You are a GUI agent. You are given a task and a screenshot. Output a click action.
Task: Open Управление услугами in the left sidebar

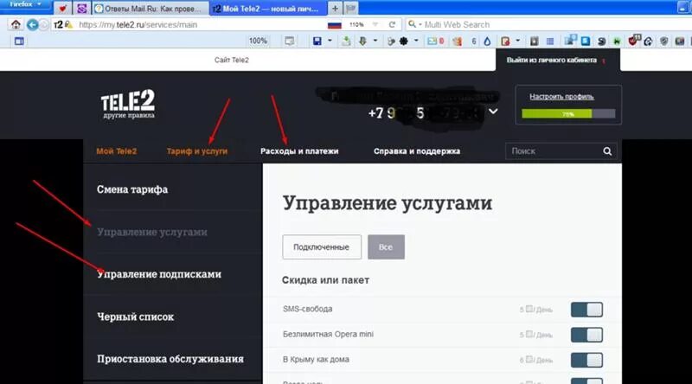[152, 232]
